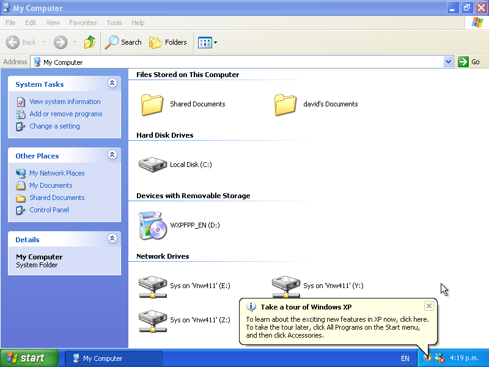Click the Network Drives group header
This screenshot has height=367, width=489.
(163, 256)
